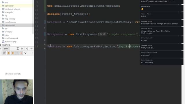Toggle the gray fourth Structure filter icon
Image resolution: width=185 pixels, height=104 pixels.
[x=17, y=53]
